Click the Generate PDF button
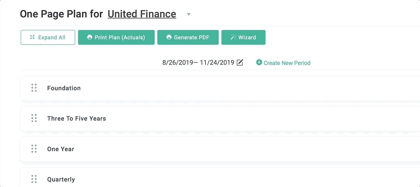Image resolution: width=420 pixels, height=187 pixels. [x=188, y=37]
